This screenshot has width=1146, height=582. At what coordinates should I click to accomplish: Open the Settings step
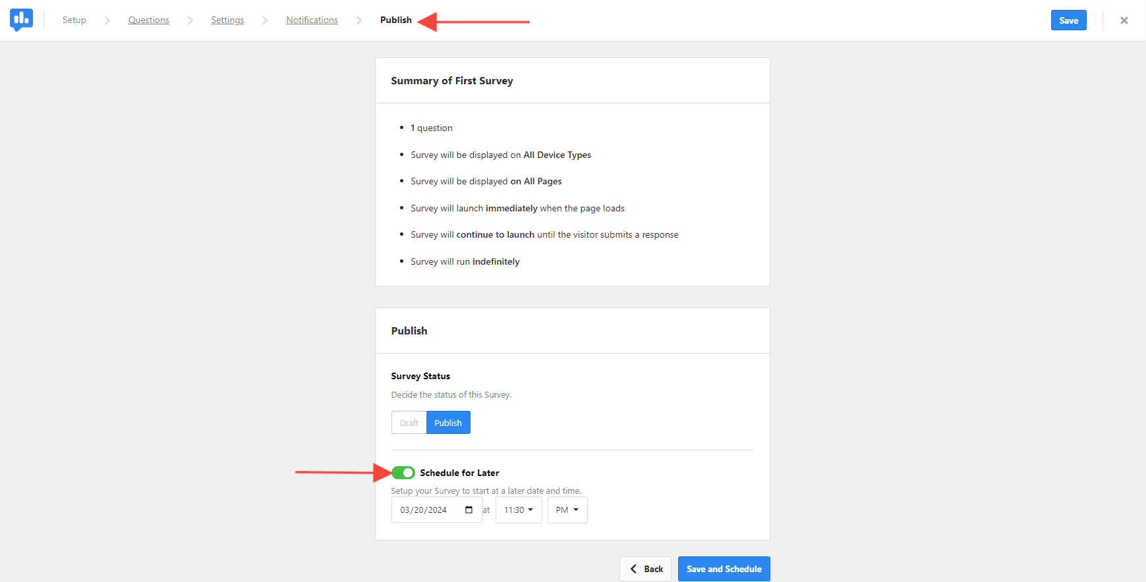pyautogui.click(x=227, y=20)
